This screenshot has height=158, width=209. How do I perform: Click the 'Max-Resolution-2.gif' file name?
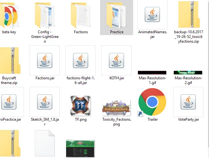coord(189,80)
